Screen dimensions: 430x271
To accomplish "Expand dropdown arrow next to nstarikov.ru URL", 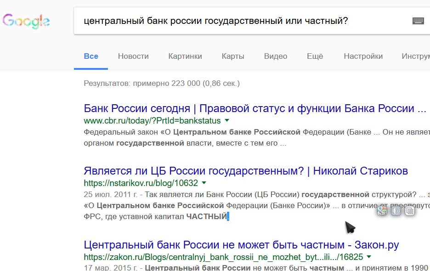I will pyautogui.click(x=204, y=182).
